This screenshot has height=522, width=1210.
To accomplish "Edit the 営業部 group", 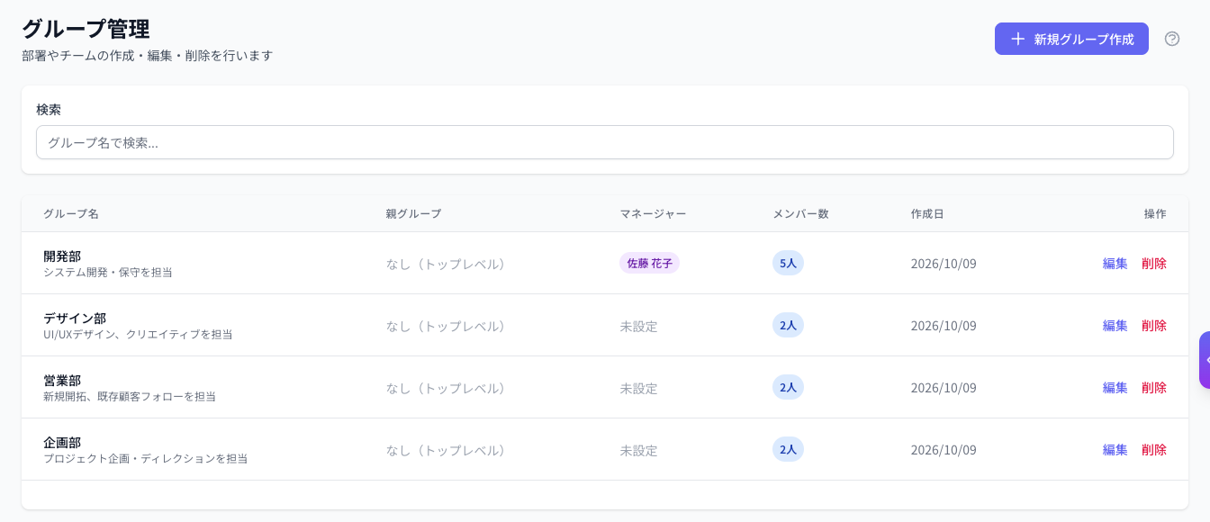I will coord(1115,388).
